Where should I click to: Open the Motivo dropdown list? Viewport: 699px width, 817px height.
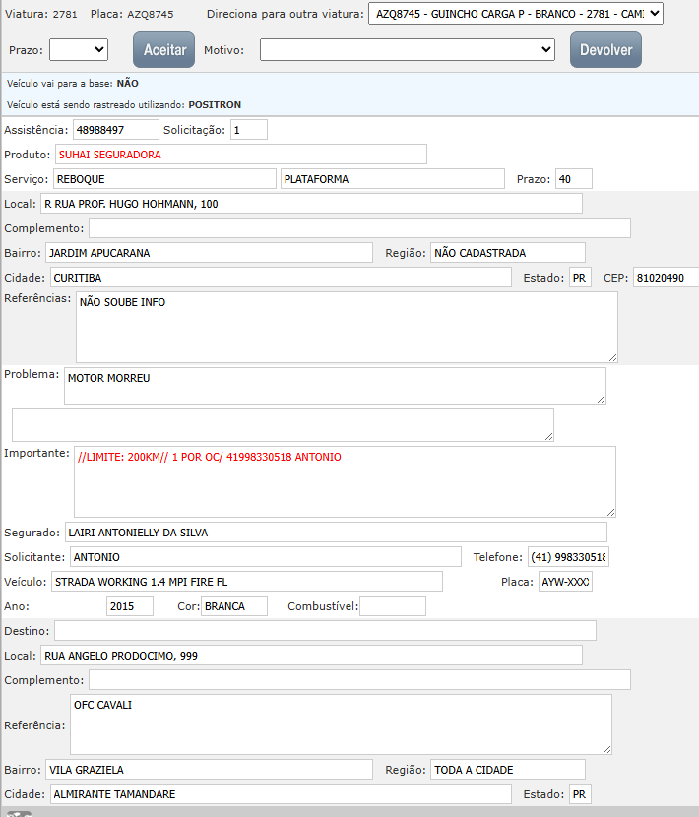(x=408, y=49)
